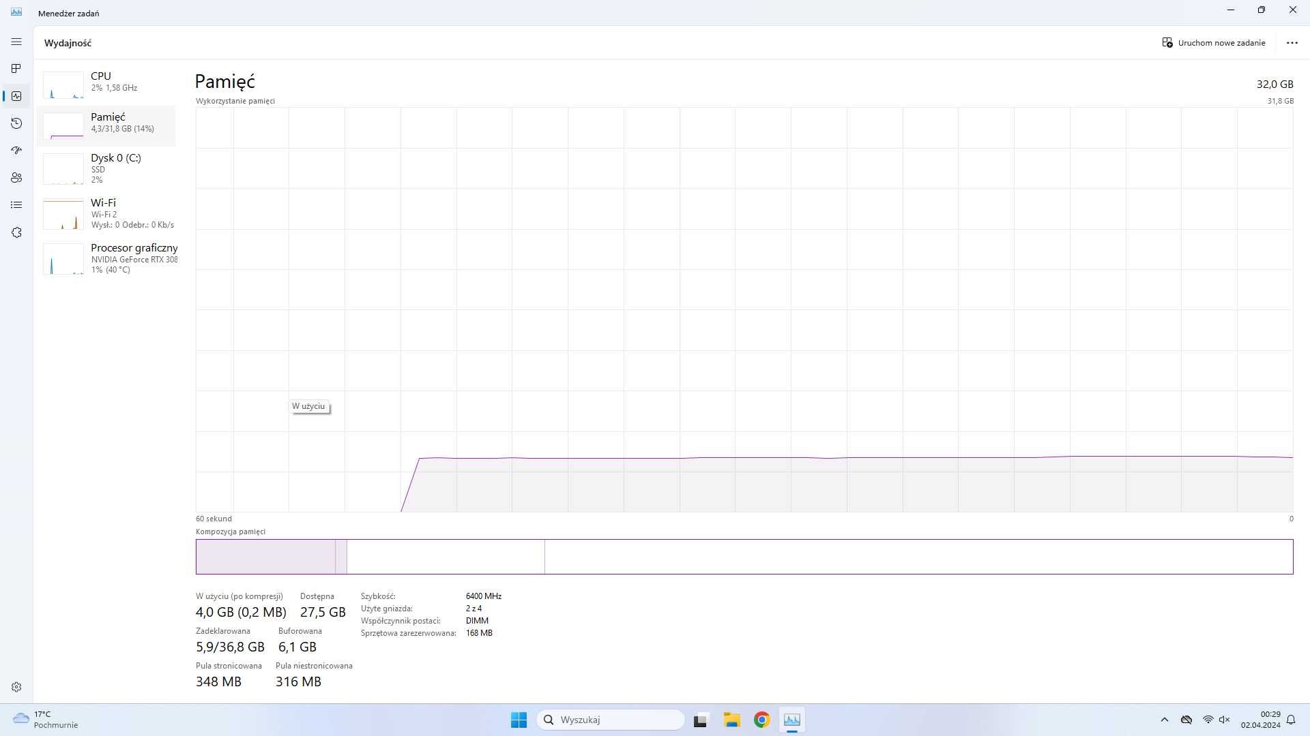Click the 32,0 GB total memory label
Image resolution: width=1310 pixels, height=736 pixels.
click(x=1275, y=84)
